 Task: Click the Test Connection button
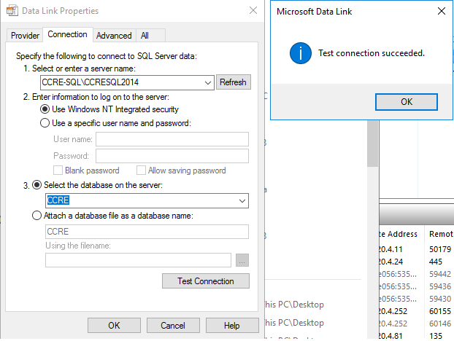206,281
